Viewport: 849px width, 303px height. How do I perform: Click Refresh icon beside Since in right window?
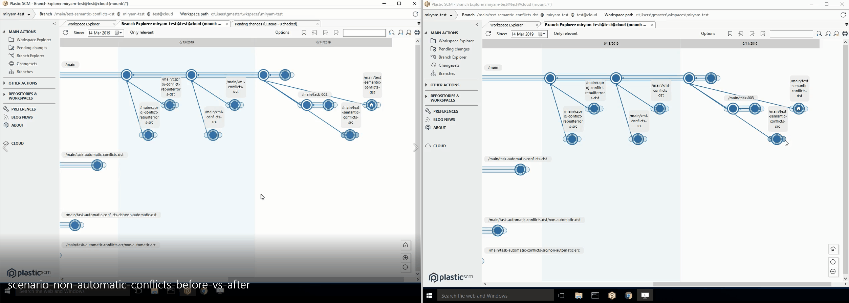(x=488, y=34)
